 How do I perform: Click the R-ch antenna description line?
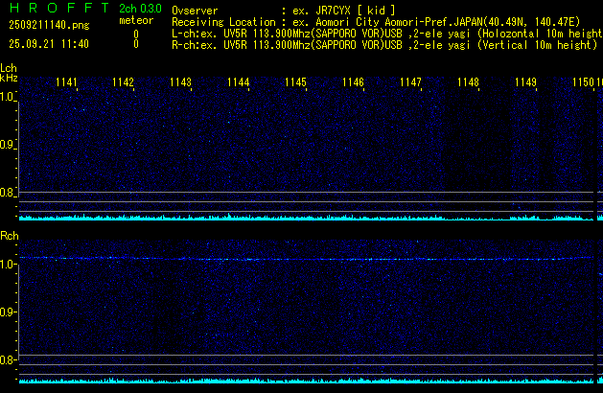tap(383, 44)
